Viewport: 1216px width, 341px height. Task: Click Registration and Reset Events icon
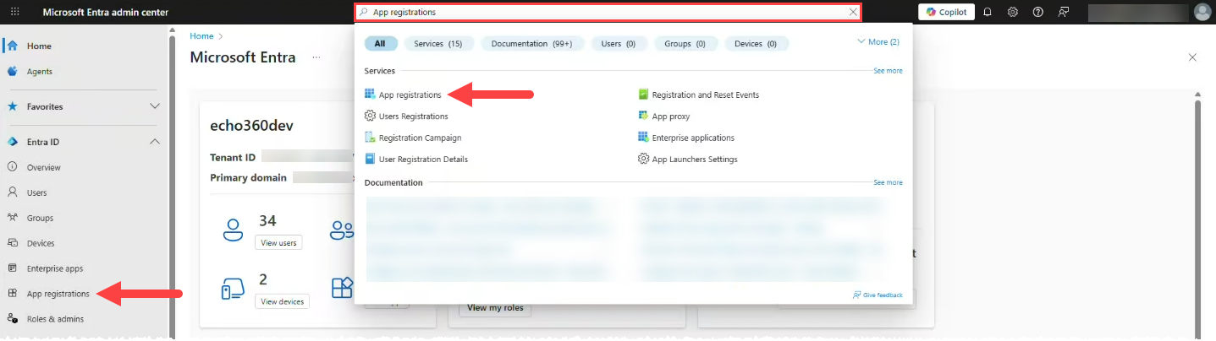click(x=643, y=95)
